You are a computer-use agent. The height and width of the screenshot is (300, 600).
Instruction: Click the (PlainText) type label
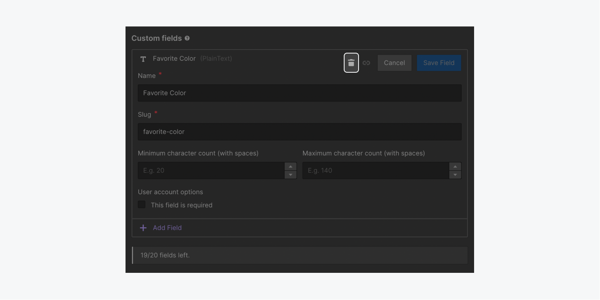click(216, 58)
